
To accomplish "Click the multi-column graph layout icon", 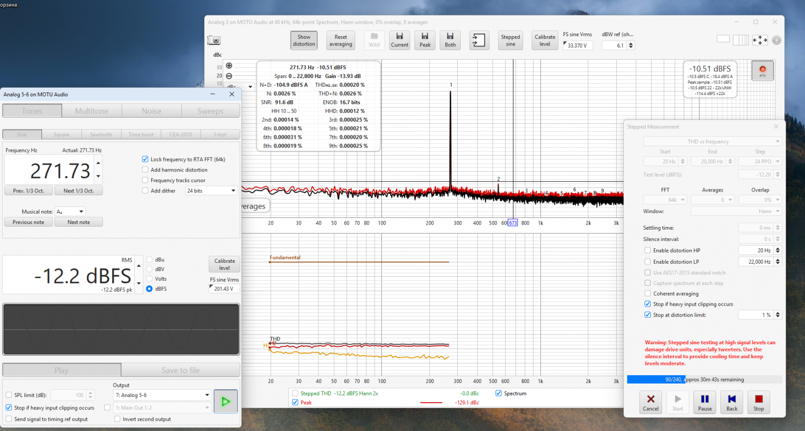I will (x=740, y=40).
